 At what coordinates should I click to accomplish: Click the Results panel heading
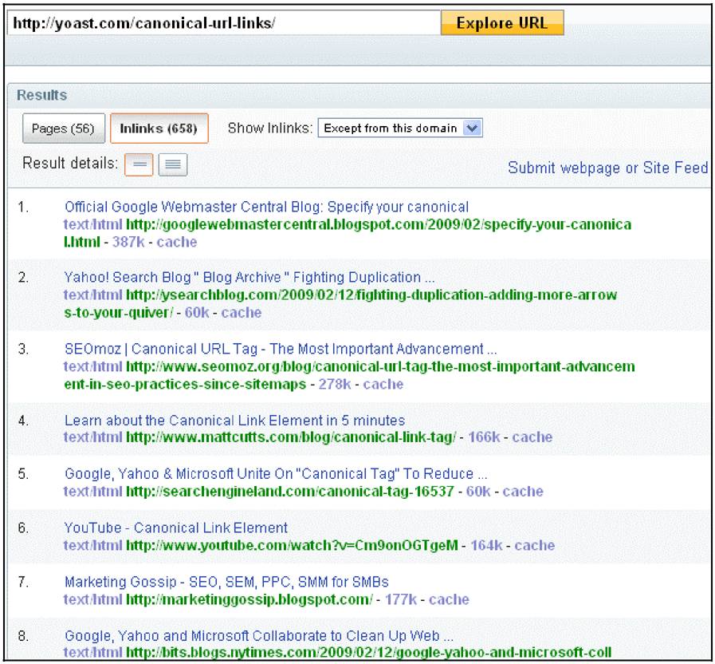click(42, 95)
